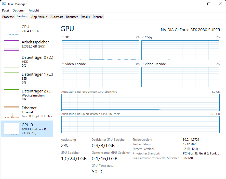Click the 7% 4,17 GHz text
The image size is (226, 179).
(30, 31)
